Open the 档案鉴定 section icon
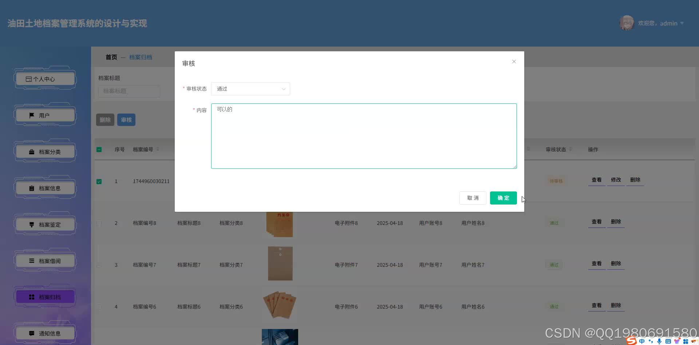 point(31,225)
